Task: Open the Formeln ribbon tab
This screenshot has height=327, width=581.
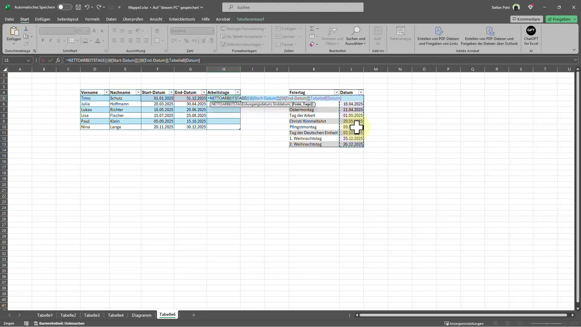Action: pos(92,19)
